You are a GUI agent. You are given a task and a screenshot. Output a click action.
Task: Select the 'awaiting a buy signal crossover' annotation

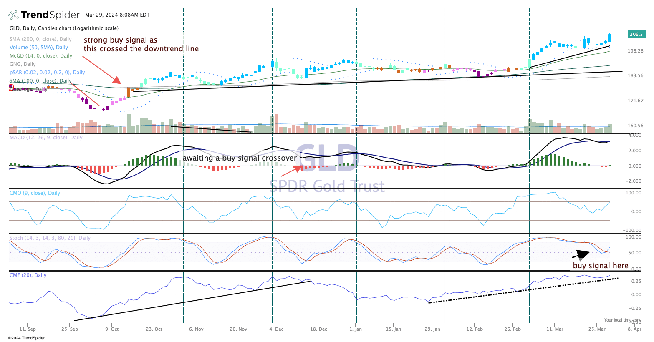(x=240, y=158)
